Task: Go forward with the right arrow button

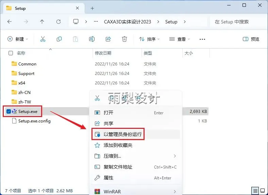Action: click(26, 22)
